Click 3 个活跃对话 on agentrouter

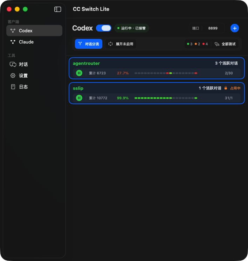[x=226, y=63]
